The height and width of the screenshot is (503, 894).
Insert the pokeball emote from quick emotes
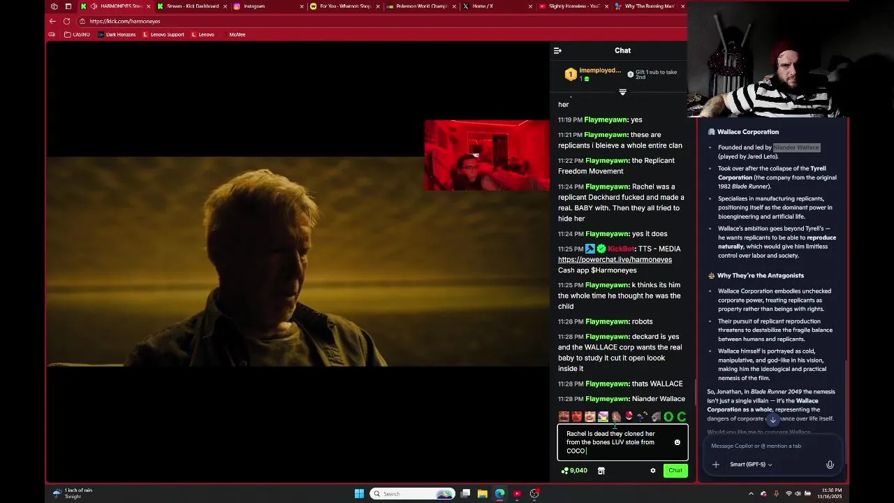pyautogui.click(x=629, y=417)
